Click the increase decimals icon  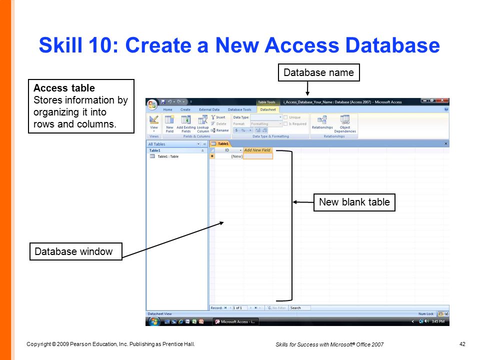pyautogui.click(x=258, y=130)
